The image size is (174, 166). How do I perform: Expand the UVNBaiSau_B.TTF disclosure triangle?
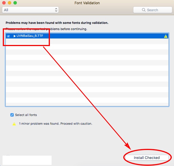pos(15,36)
